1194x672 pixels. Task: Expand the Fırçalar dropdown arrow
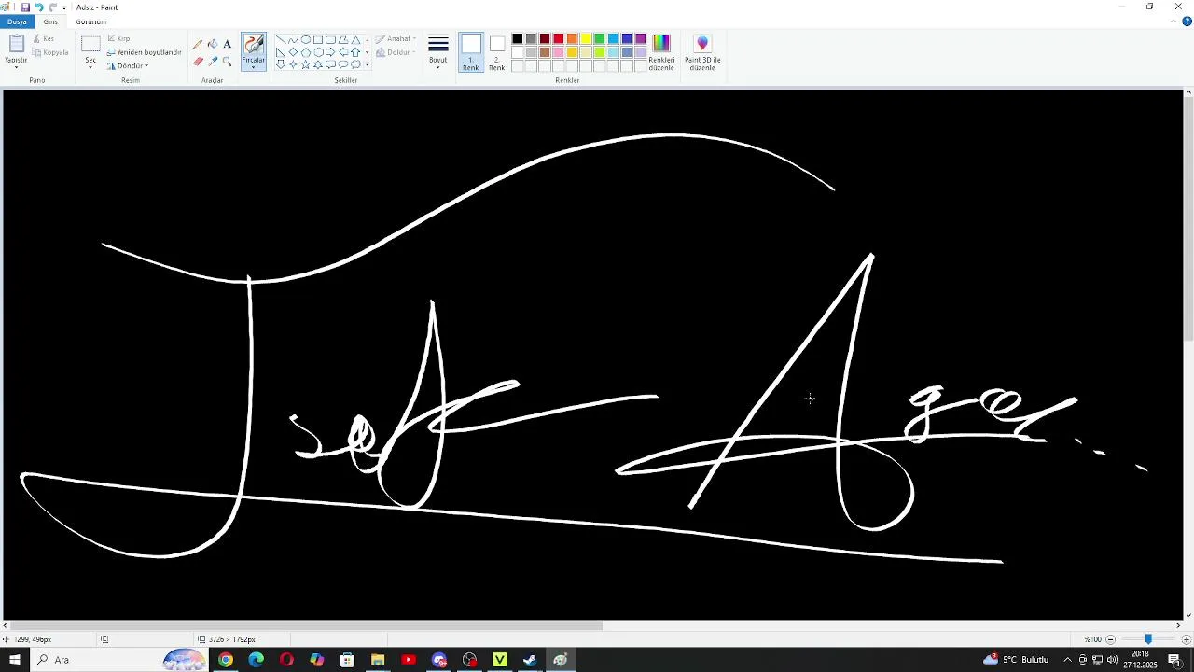(253, 67)
